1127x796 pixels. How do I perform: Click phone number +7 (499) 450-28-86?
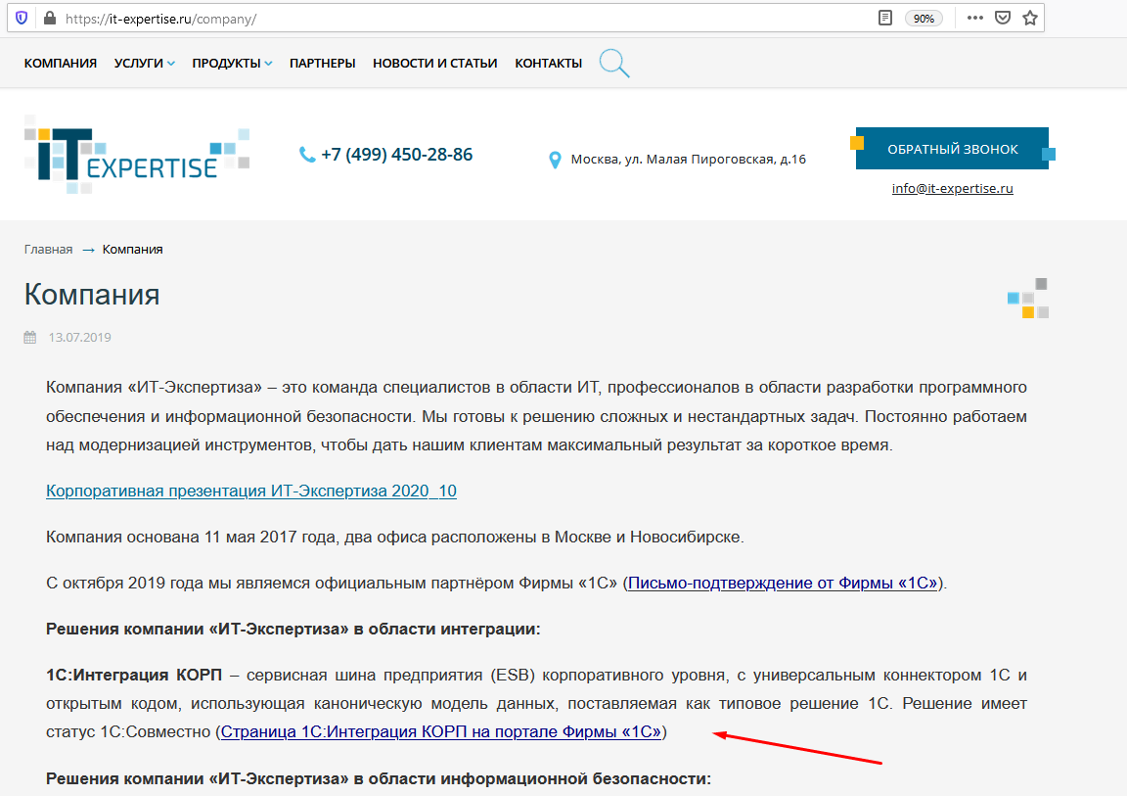point(397,155)
